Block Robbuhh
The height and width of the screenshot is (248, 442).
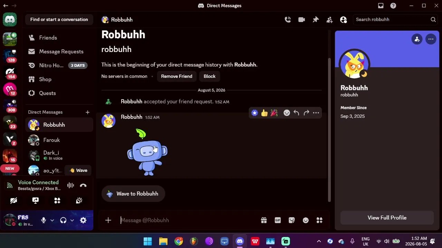[209, 76]
